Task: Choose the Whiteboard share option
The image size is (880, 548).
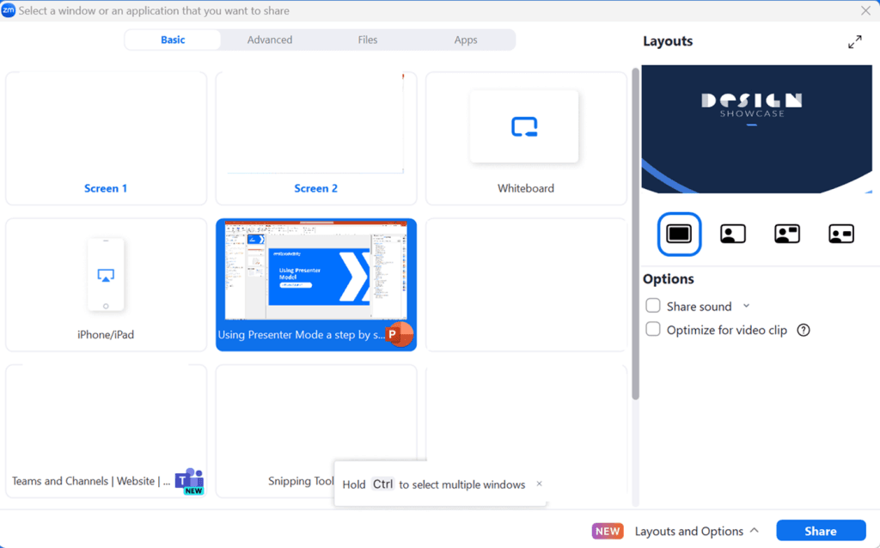Action: tap(525, 138)
